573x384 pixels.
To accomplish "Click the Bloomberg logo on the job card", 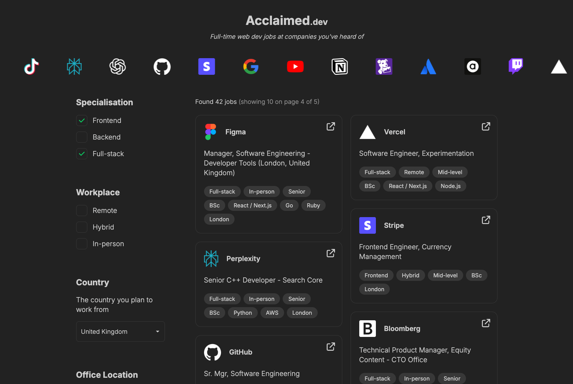I will coord(368,329).
